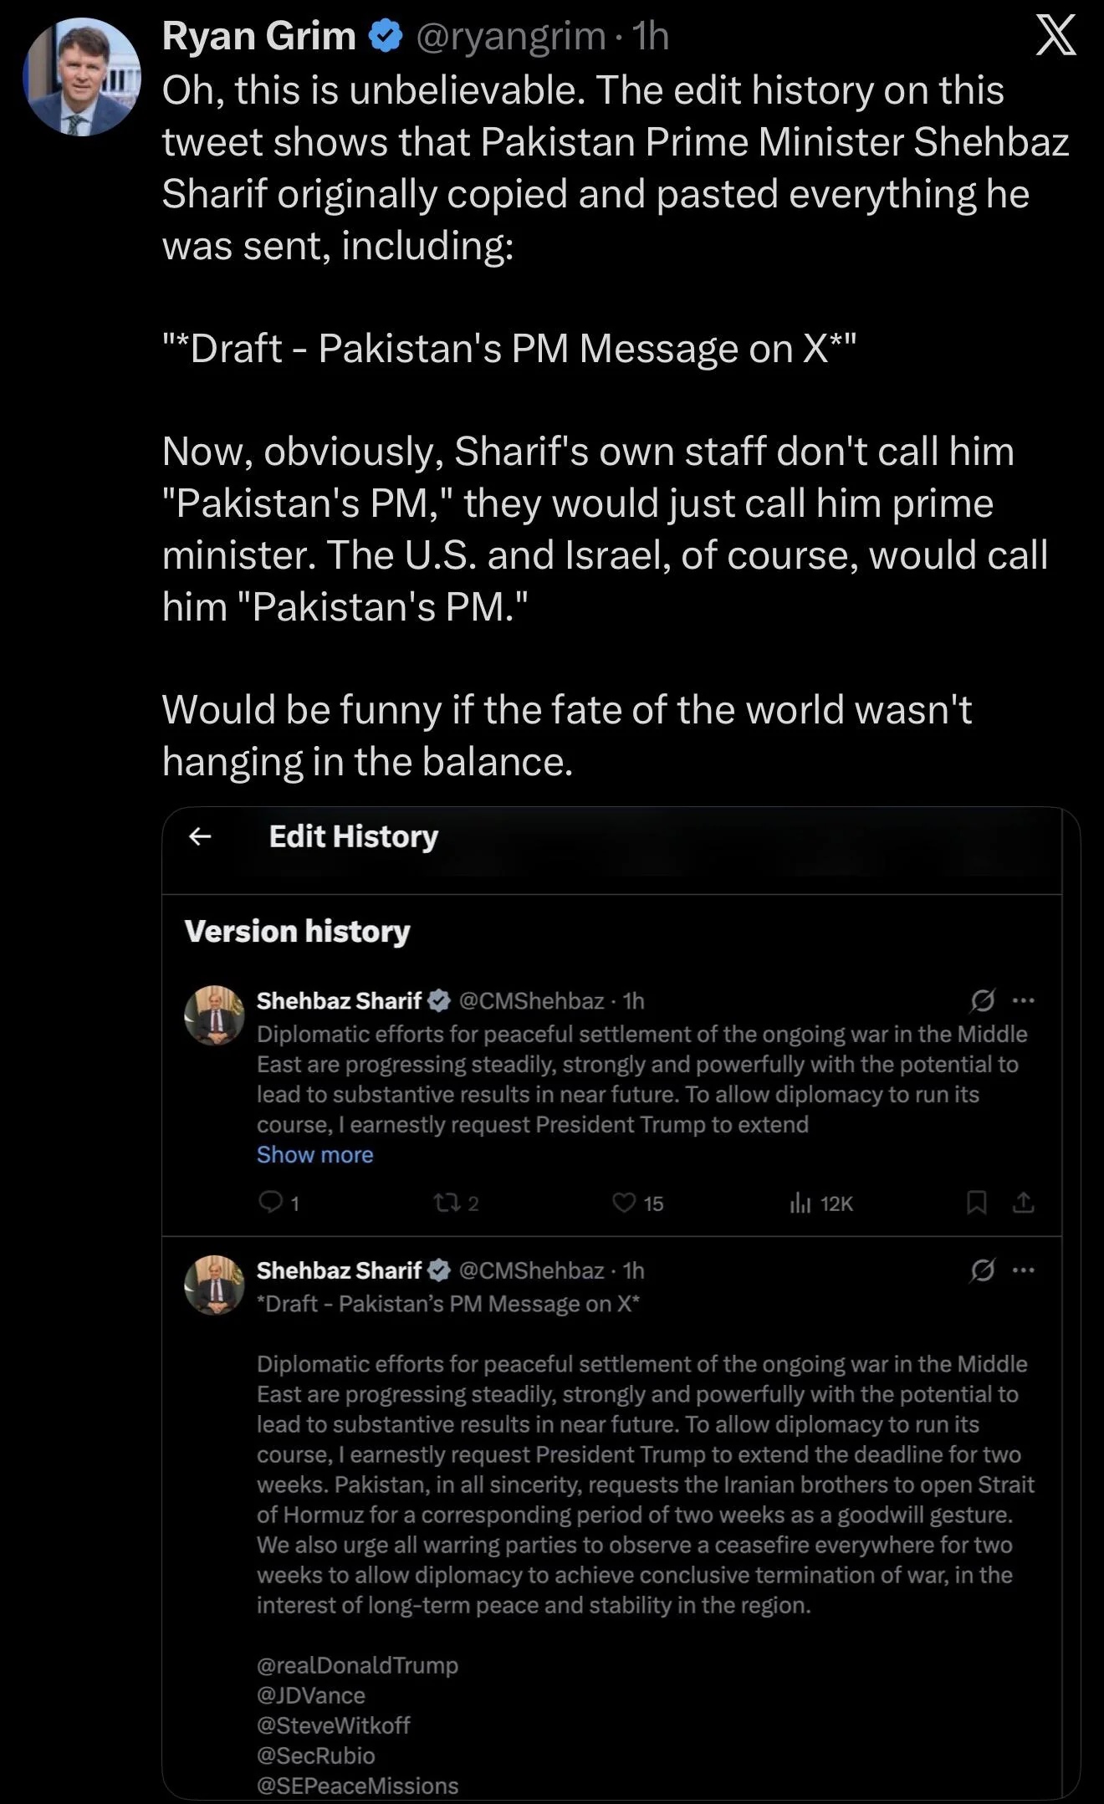The height and width of the screenshot is (1804, 1104).
Task: Open more options on draft version tweet
Action: click(1024, 1270)
